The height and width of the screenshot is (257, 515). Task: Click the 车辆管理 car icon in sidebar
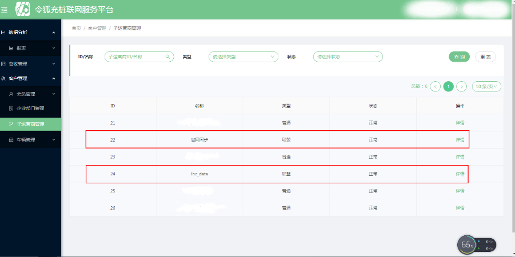[x=11, y=139]
